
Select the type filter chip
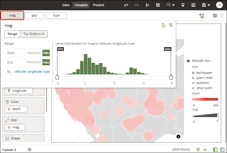click(56, 16)
